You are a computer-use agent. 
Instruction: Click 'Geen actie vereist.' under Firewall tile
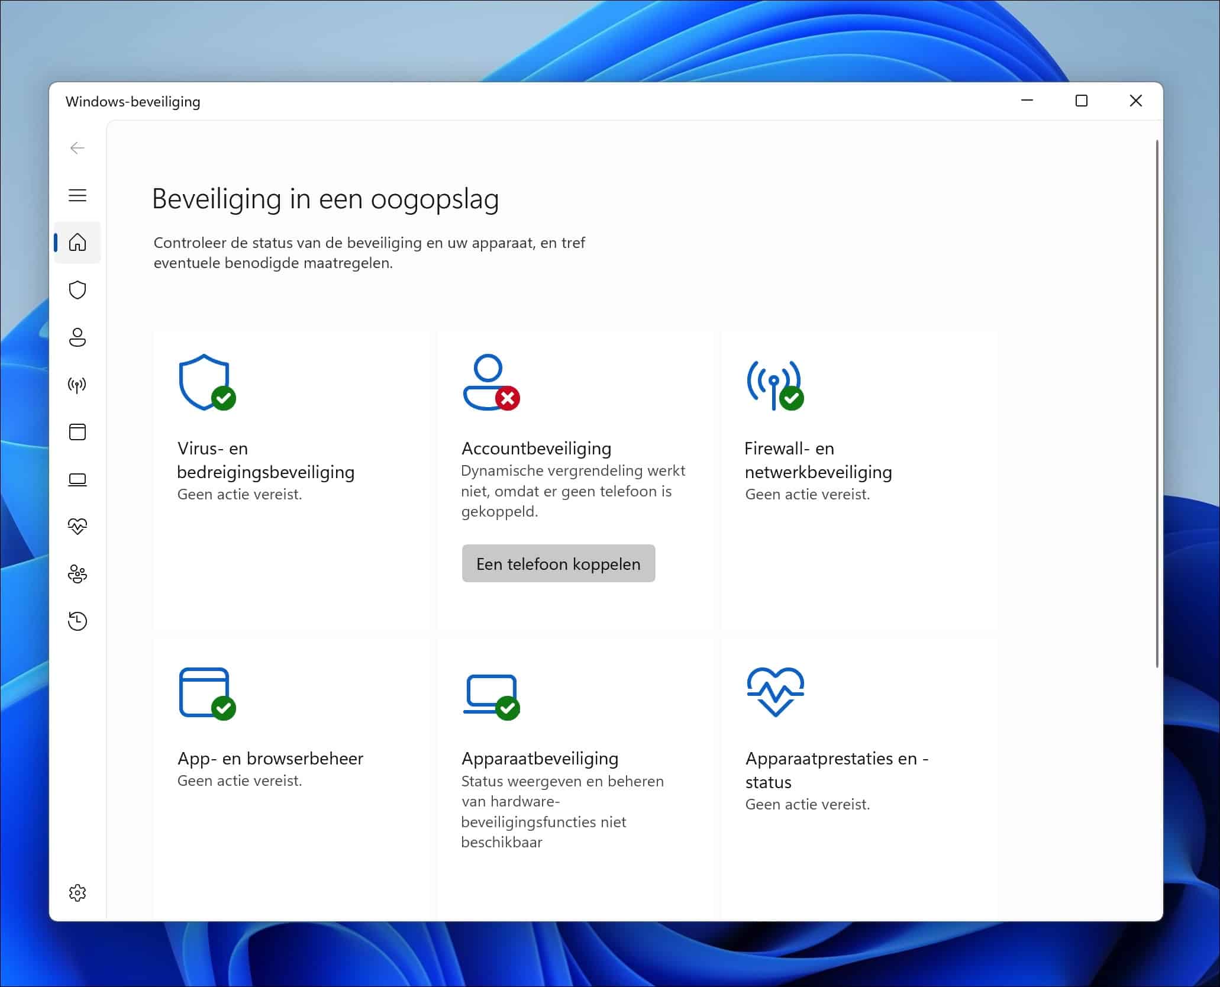pos(808,495)
